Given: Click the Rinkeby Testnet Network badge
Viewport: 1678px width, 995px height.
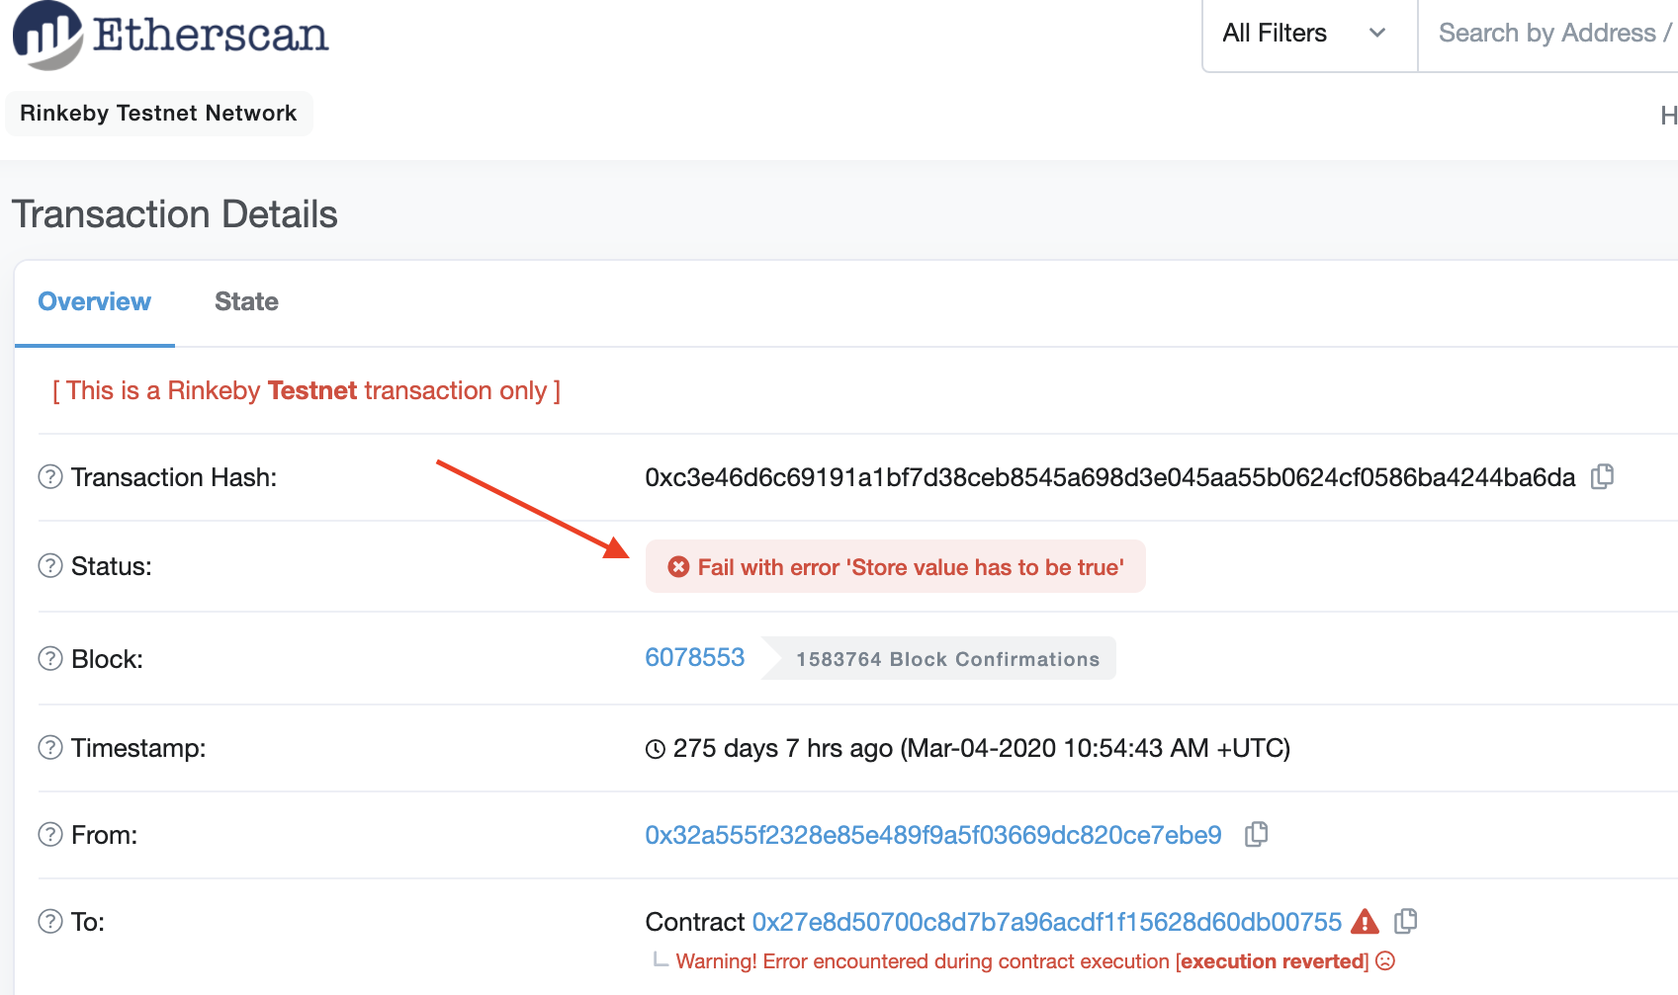Looking at the screenshot, I should tap(158, 113).
